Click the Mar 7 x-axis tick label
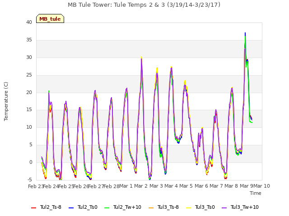This screenshot has width=289, height=216. (x=216, y=186)
